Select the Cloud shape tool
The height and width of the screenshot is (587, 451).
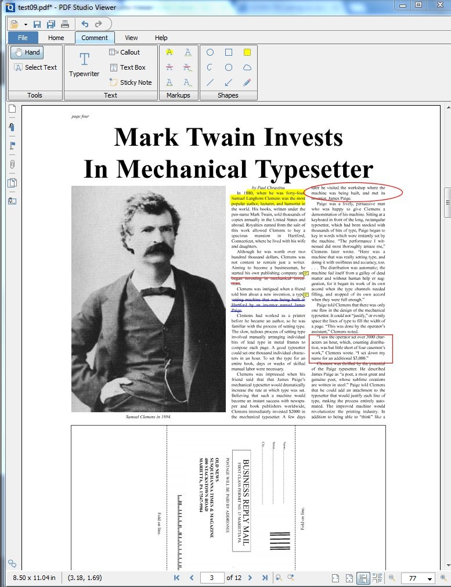[247, 67]
